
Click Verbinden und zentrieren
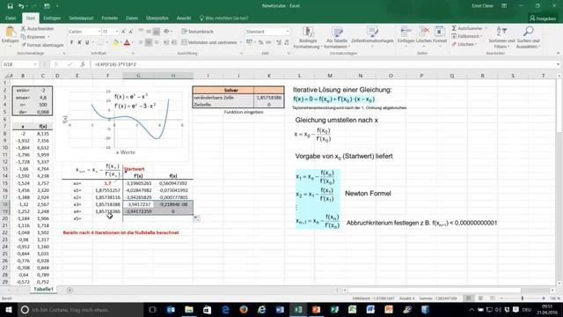(x=209, y=42)
